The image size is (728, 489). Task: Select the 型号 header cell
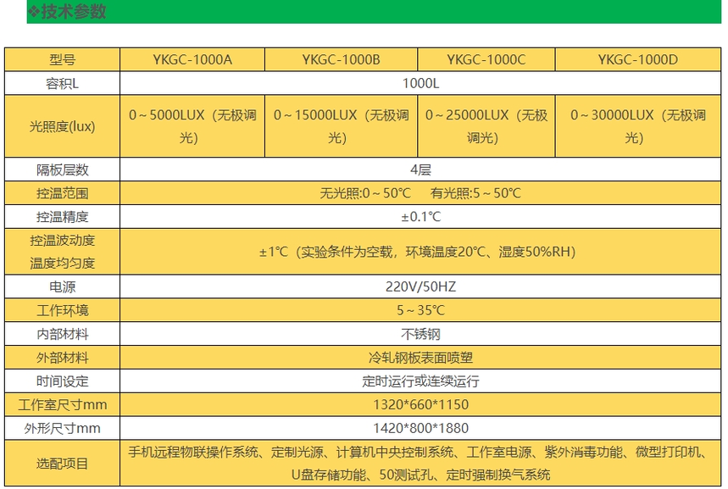(x=62, y=59)
